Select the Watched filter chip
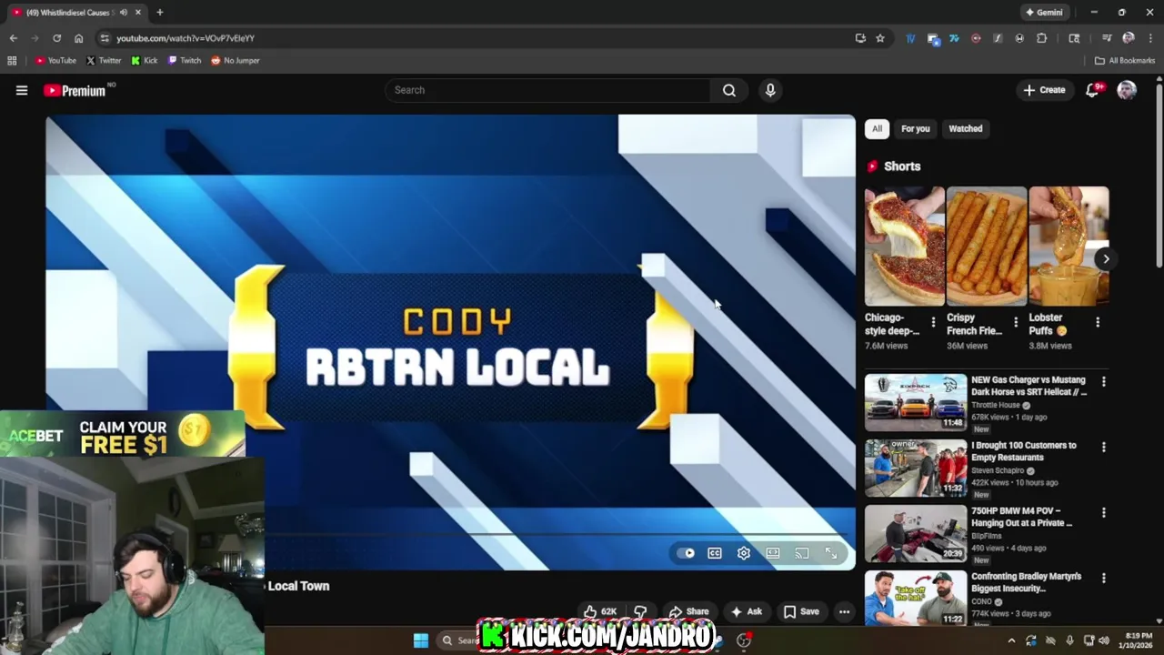The height and width of the screenshot is (655, 1164). 966,128
